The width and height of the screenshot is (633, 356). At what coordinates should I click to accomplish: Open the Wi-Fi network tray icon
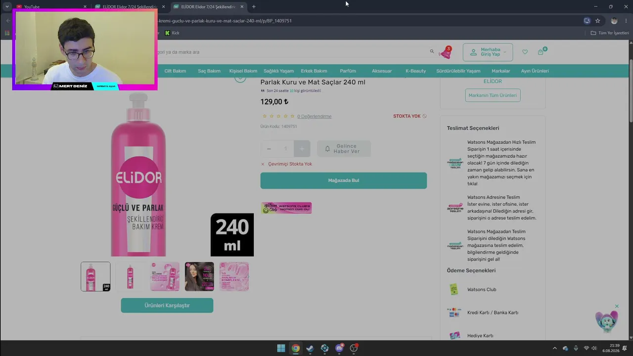586,348
